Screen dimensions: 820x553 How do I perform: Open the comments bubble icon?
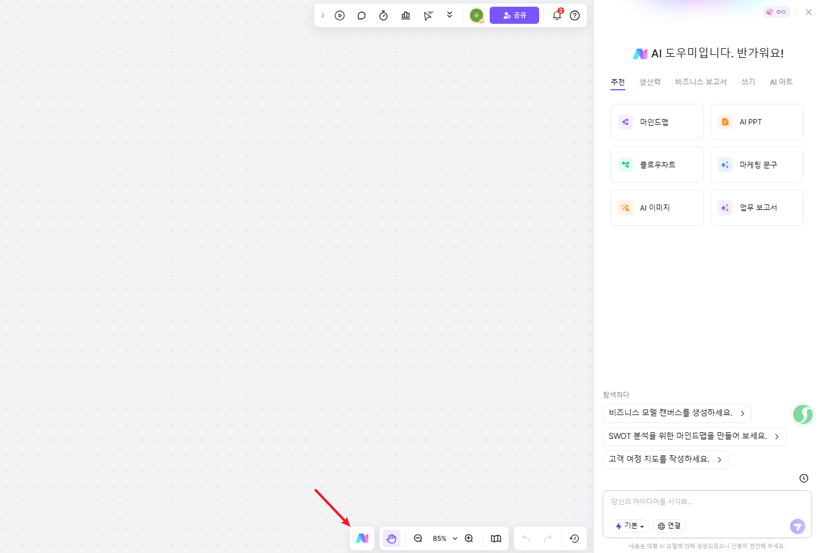pos(361,16)
